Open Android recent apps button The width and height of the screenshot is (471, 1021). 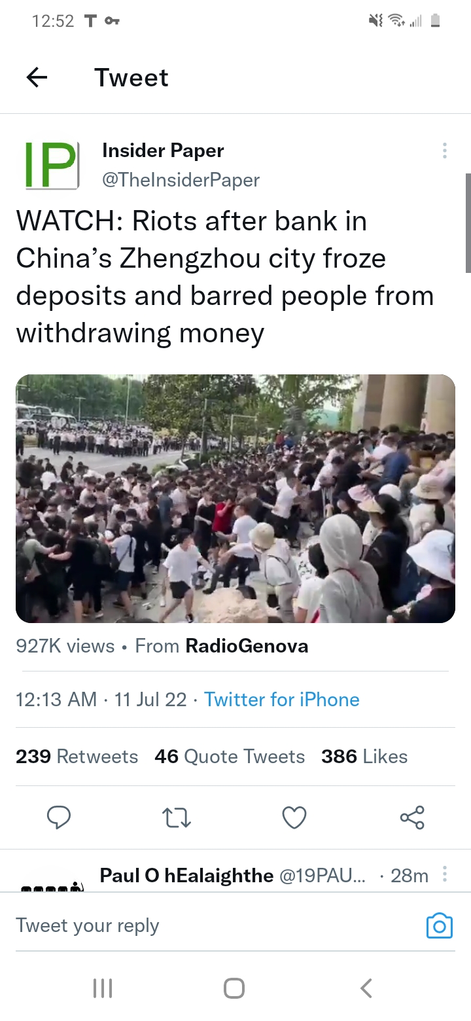click(x=103, y=988)
